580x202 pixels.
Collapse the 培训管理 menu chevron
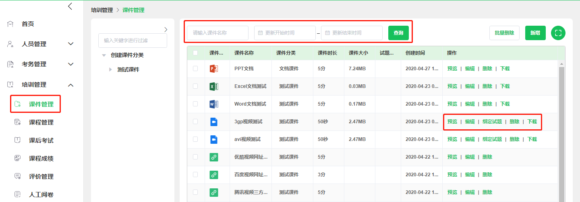pyautogui.click(x=70, y=85)
